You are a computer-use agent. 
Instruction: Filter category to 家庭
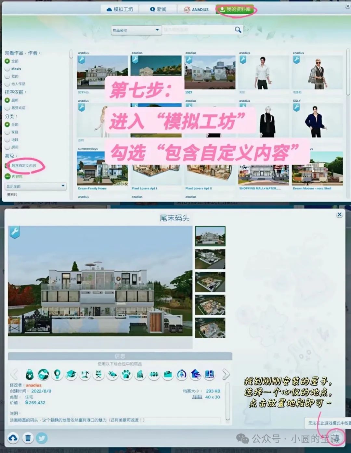[x=7, y=132]
